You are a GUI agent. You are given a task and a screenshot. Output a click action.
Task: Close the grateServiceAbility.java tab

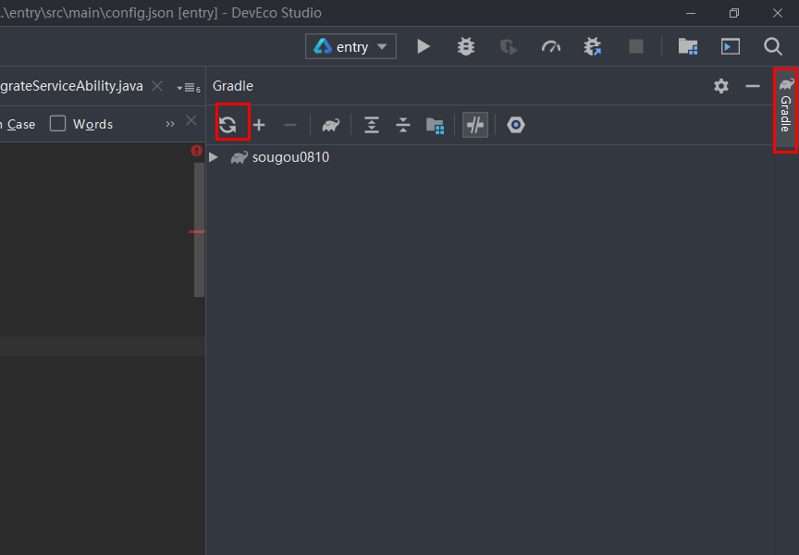coord(157,86)
